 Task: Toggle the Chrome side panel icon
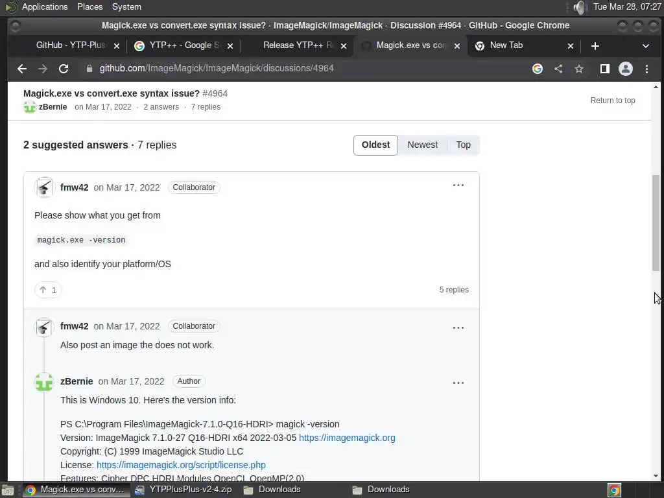tap(605, 69)
